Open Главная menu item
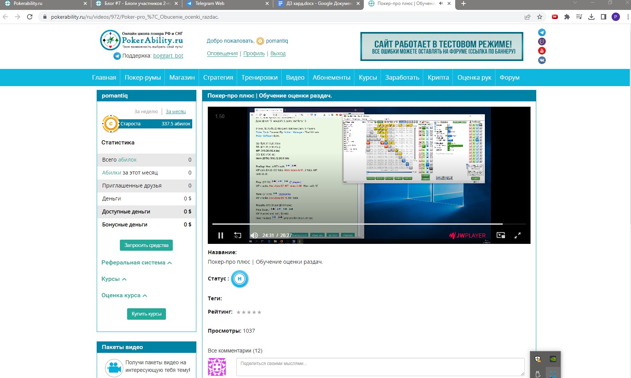 click(104, 77)
